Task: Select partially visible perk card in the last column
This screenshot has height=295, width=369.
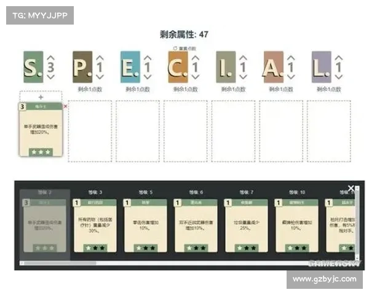Action: coord(340,226)
